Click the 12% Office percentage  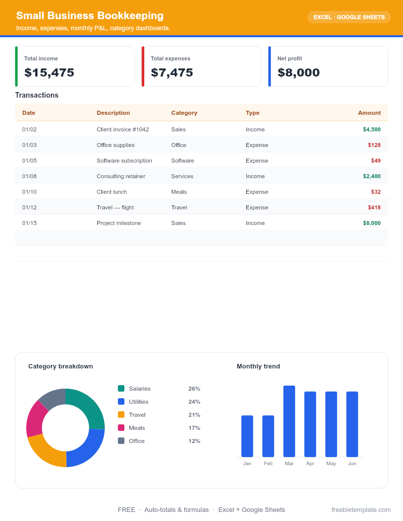click(x=194, y=441)
